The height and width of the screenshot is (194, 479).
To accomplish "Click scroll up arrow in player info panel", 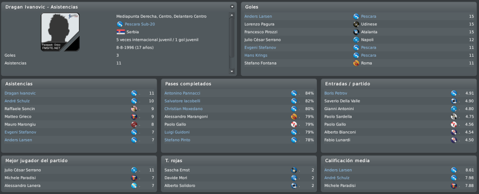I will (x=232, y=15).
